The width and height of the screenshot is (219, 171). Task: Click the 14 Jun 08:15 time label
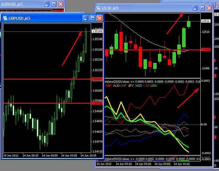point(30,156)
